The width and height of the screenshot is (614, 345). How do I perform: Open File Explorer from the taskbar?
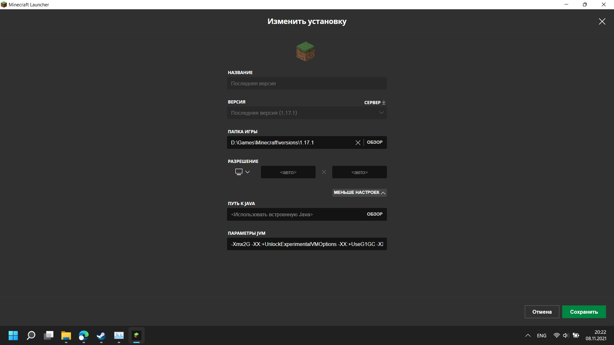click(66, 335)
